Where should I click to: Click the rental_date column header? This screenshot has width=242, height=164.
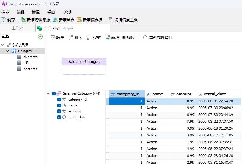coord(219,94)
